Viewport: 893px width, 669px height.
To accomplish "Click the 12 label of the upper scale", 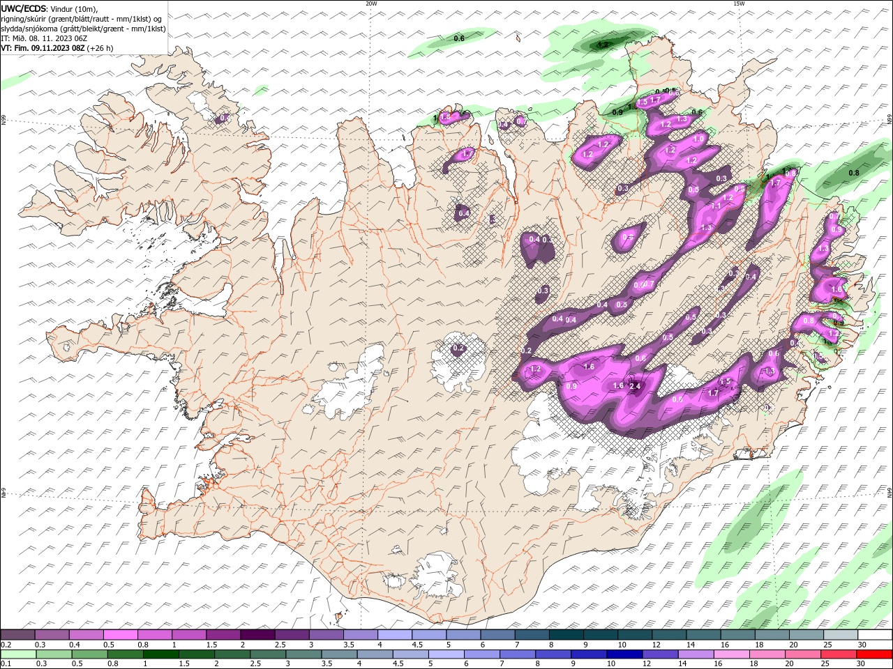I will click(x=657, y=645).
